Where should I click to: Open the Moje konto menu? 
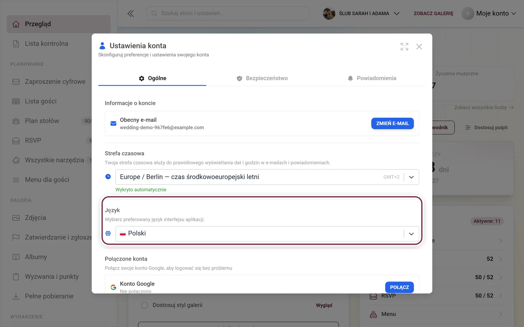(489, 13)
